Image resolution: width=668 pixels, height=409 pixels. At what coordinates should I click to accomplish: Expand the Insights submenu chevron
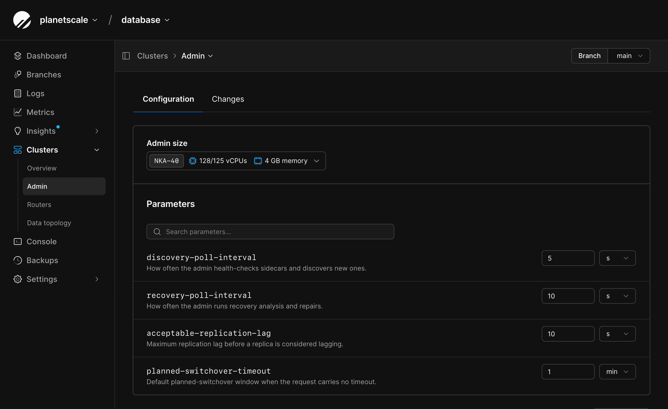[x=97, y=131]
